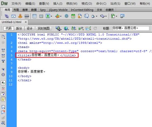Click the apply comment icon in the sidebar
This screenshot has width=152, height=127.
(x=3, y=107)
